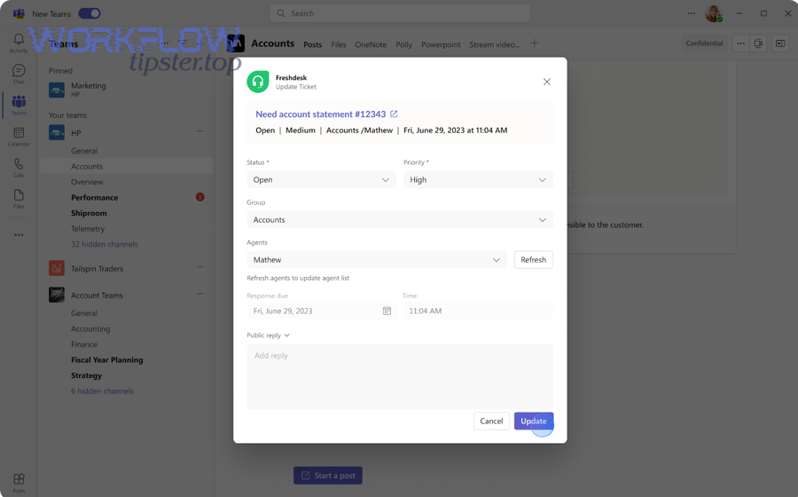Open the Apps store icon
The height and width of the screenshot is (497, 798).
[x=19, y=482]
